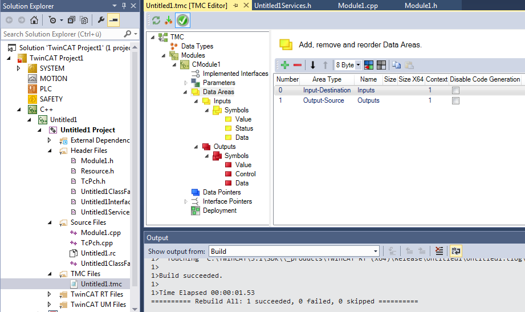Screen dimensions: 525x312
Task: Click the pending changes filter clock icon
Action: coord(52,20)
